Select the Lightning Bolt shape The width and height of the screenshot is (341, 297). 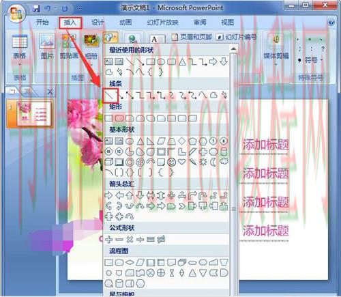point(192,162)
